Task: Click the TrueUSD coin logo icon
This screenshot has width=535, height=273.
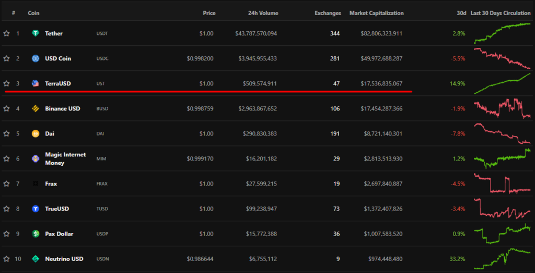Action: (x=36, y=209)
